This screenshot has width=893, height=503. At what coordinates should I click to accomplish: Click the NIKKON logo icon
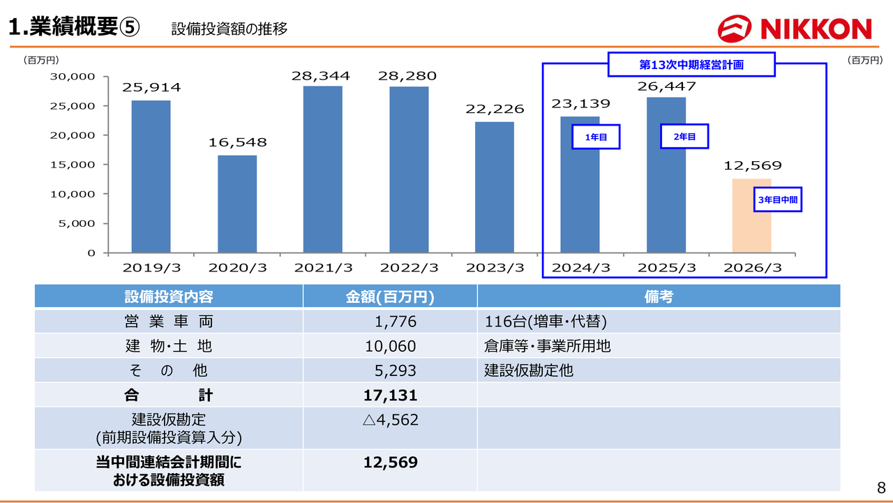(x=735, y=28)
